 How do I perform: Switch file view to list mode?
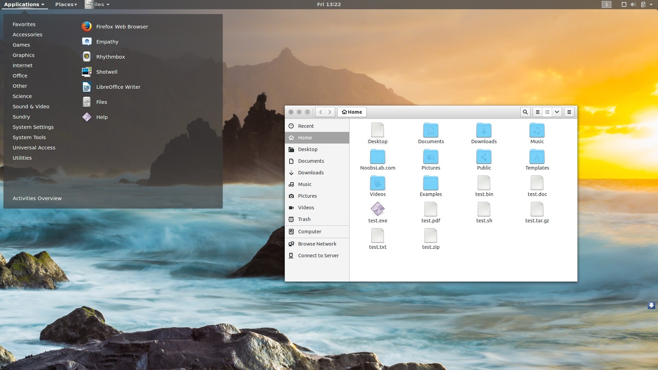538,112
